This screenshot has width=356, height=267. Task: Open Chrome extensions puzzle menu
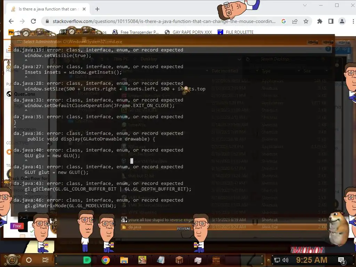[x=320, y=21]
